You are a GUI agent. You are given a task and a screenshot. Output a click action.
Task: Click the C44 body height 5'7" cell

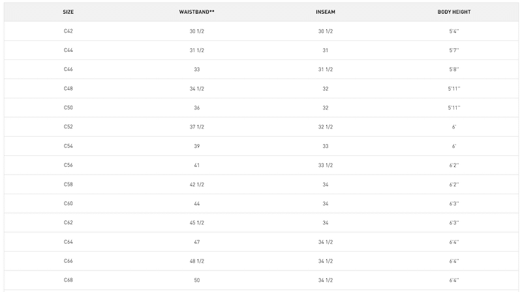point(454,50)
